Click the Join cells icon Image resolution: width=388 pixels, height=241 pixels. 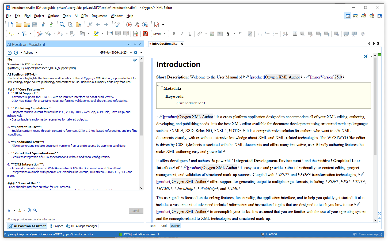point(346,34)
